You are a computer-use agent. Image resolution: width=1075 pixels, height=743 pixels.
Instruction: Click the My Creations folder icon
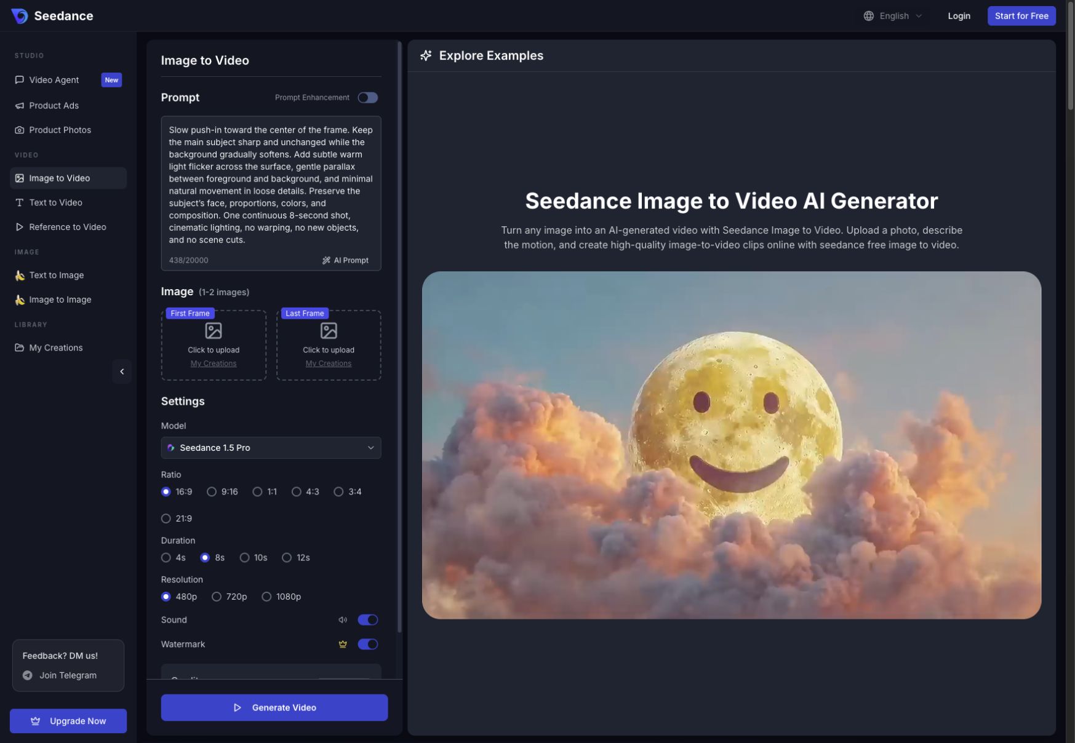pos(19,348)
